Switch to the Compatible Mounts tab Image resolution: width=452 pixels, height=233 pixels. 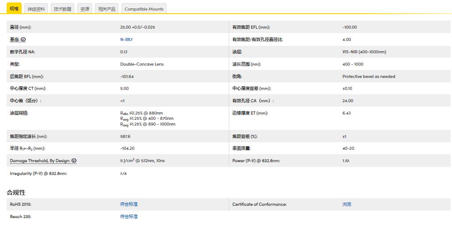[144, 9]
